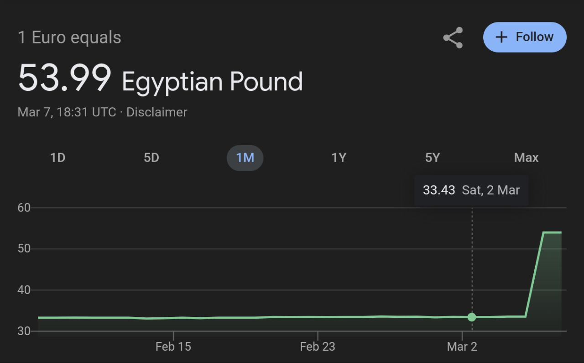Open the Disclaimer link
584x363 pixels.
coord(156,112)
